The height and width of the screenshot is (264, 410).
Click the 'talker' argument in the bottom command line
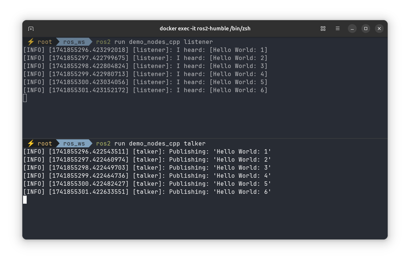(x=195, y=143)
